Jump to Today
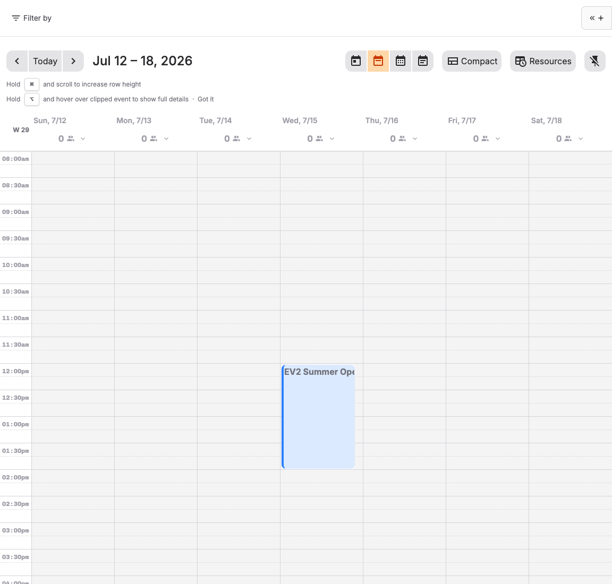Screen dimensions: 612x584 coord(45,61)
